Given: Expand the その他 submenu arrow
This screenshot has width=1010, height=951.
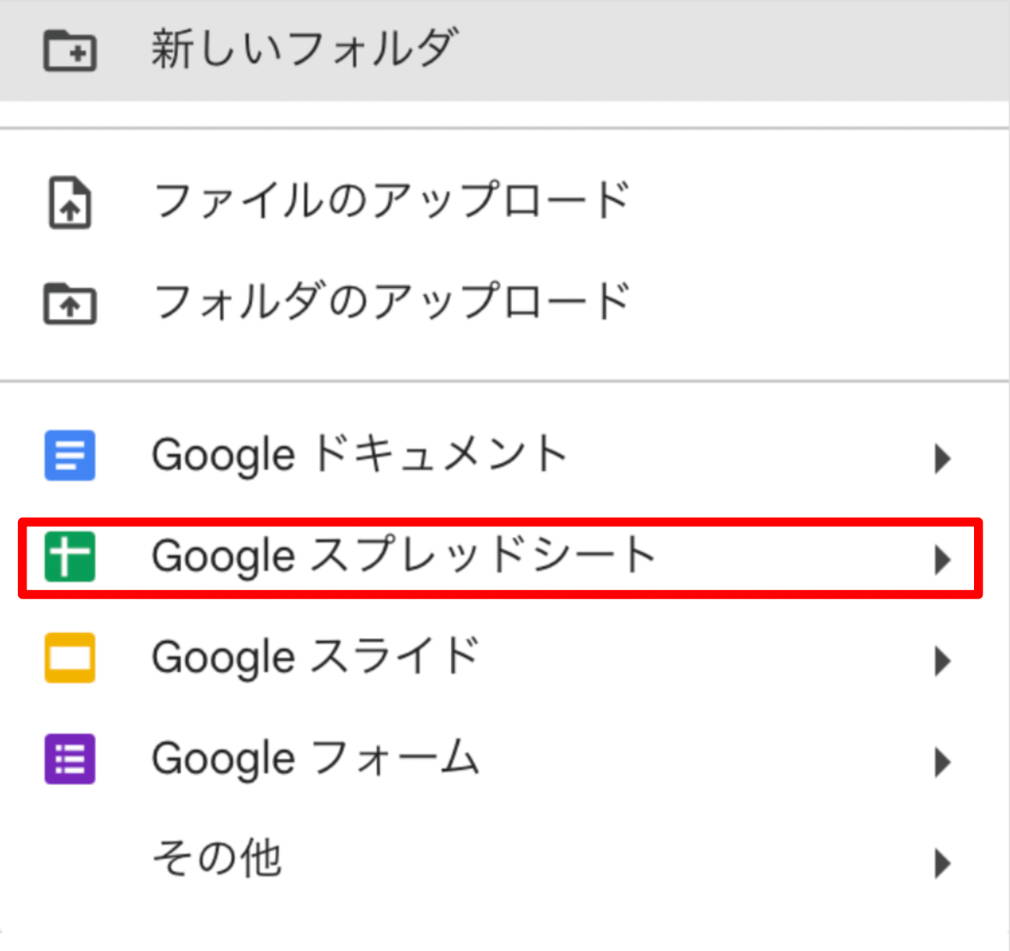Looking at the screenshot, I should coord(942,863).
